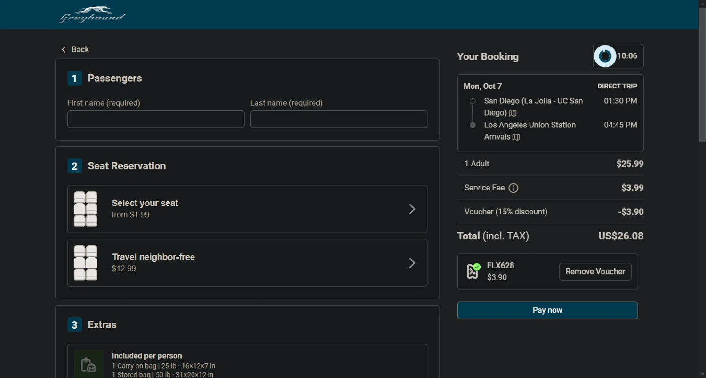This screenshot has width=706, height=378.
Task: Choose Travel neighbor-free option
Action: [248, 263]
